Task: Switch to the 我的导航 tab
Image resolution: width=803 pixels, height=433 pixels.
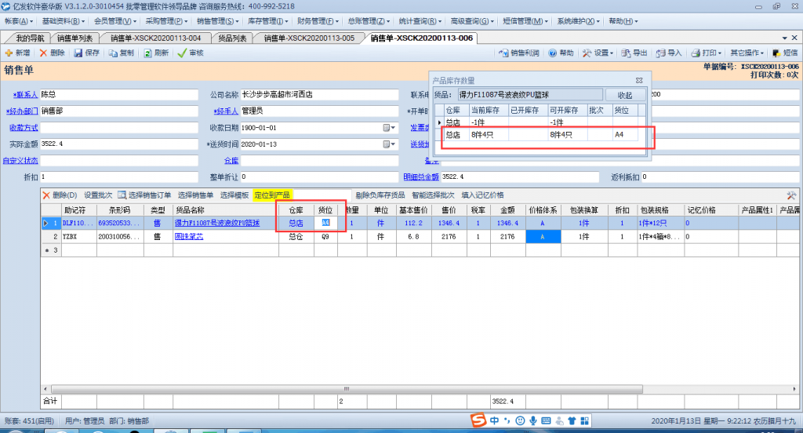Action: (x=30, y=38)
